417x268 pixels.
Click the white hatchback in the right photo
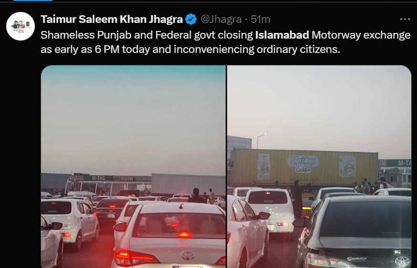(x=270, y=209)
